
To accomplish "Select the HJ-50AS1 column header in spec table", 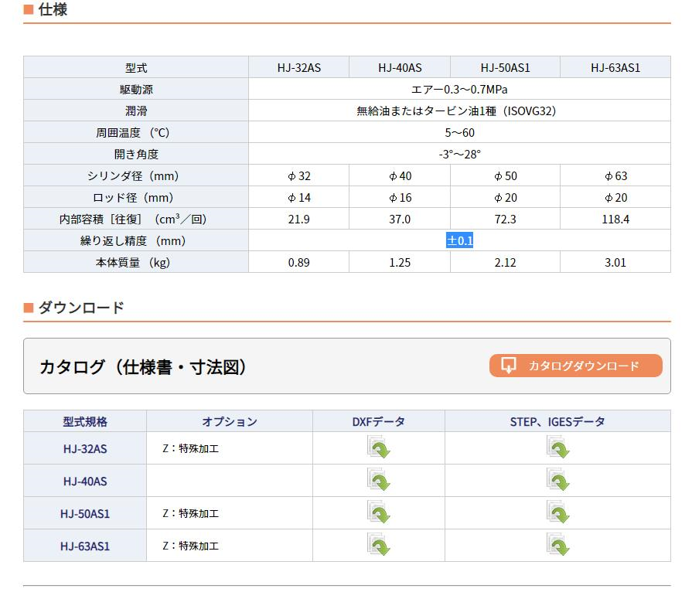I will click(505, 68).
